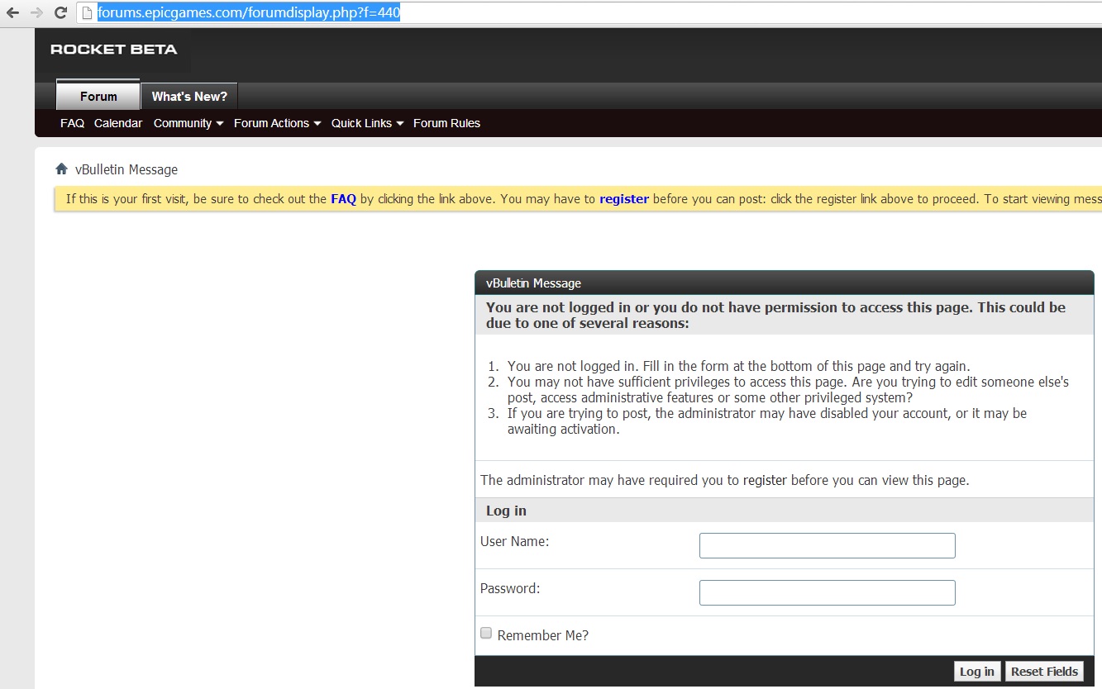
Task: Expand the Quick Links dropdown
Action: 367,123
